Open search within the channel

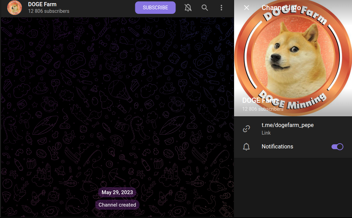pyautogui.click(x=205, y=7)
